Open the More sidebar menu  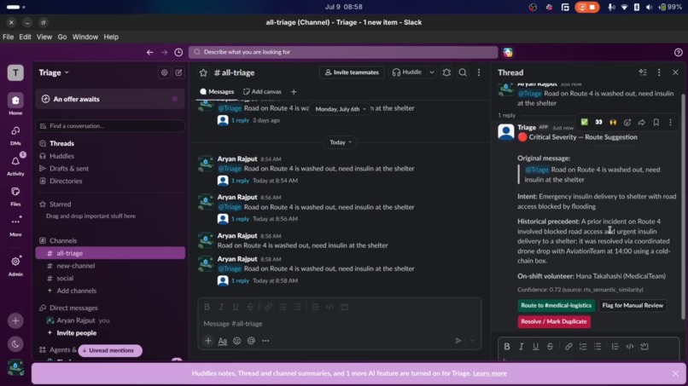click(x=15, y=225)
